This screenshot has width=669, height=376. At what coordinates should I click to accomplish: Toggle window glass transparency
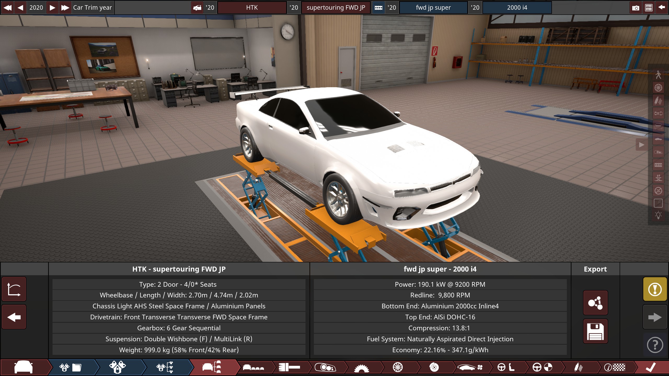click(658, 203)
